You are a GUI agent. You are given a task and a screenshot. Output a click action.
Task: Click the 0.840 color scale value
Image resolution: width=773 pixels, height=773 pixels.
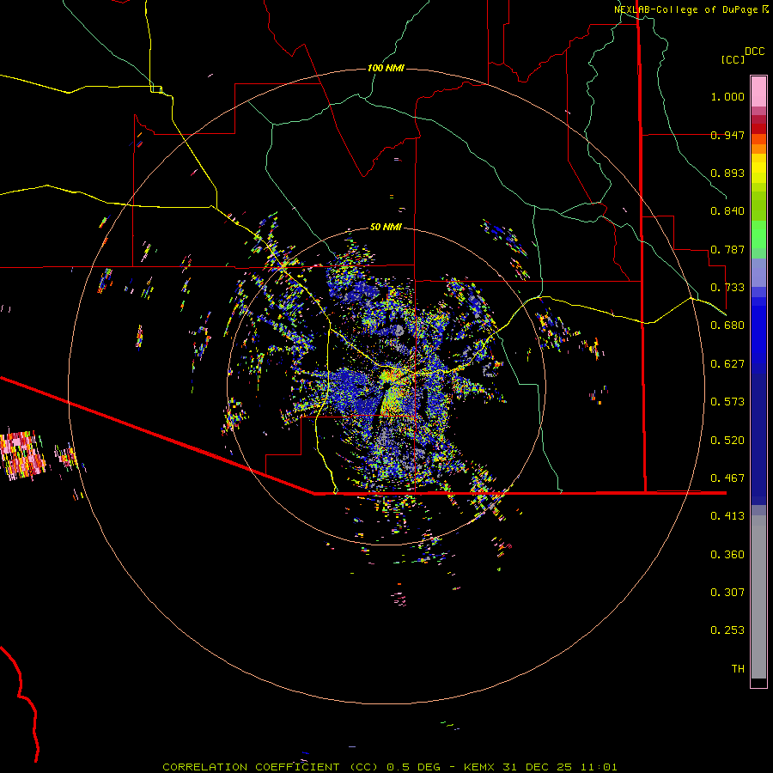pyautogui.click(x=727, y=211)
